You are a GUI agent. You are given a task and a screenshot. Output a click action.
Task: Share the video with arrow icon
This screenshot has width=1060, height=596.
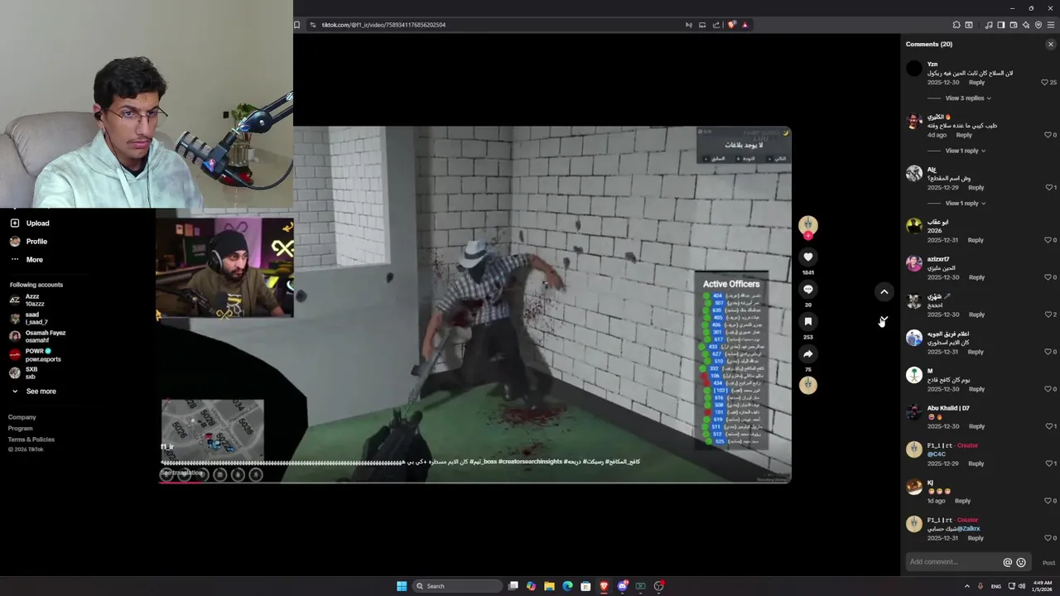[x=808, y=354]
